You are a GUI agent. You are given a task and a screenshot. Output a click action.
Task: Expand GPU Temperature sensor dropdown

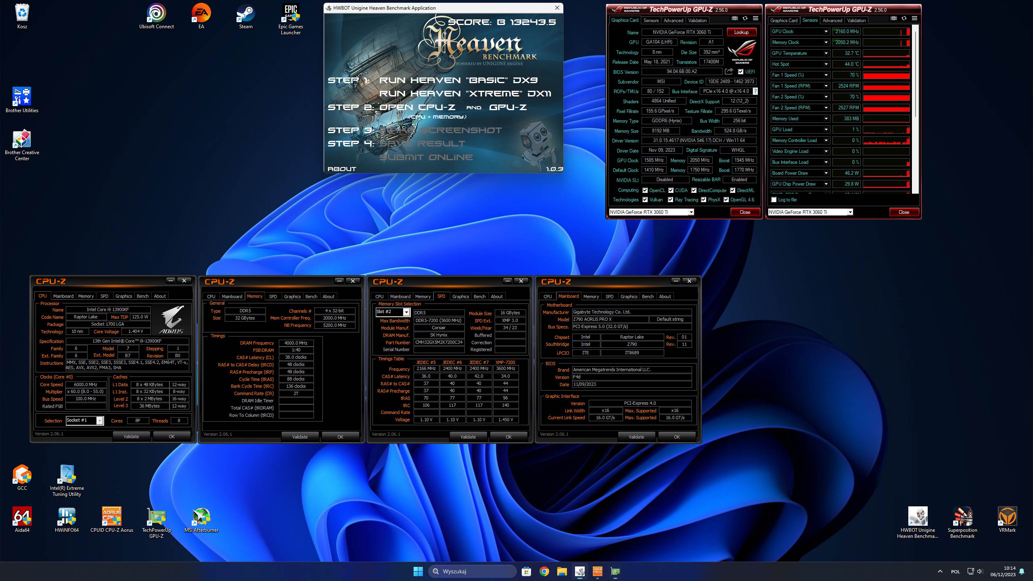tap(826, 53)
